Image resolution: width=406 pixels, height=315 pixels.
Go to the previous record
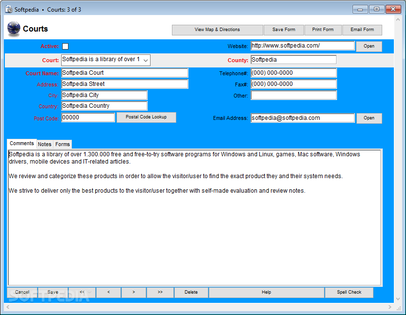point(109,292)
